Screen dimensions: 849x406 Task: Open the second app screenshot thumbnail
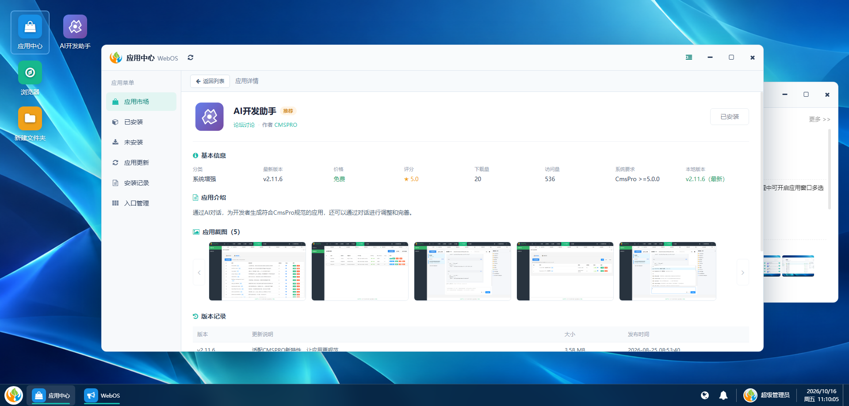pyautogui.click(x=360, y=271)
